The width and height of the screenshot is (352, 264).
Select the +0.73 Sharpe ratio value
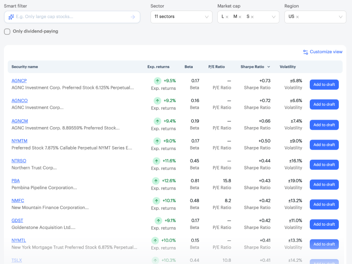point(265,81)
